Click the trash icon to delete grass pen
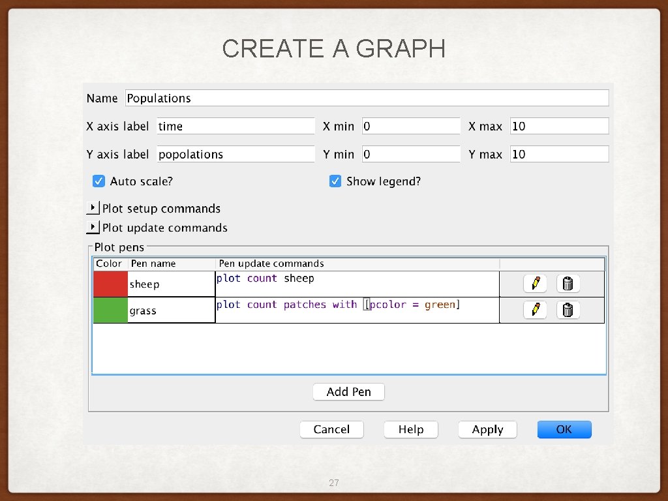 pyautogui.click(x=568, y=309)
